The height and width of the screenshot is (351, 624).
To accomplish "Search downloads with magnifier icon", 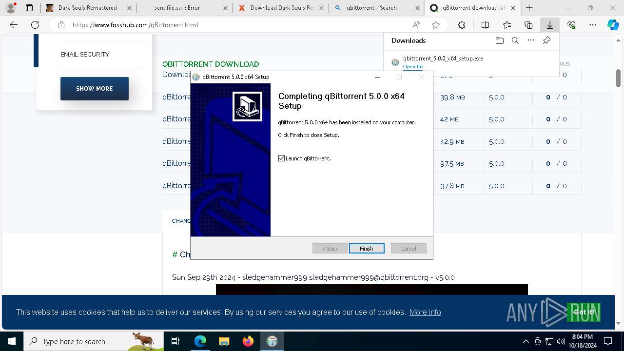I will pos(515,40).
